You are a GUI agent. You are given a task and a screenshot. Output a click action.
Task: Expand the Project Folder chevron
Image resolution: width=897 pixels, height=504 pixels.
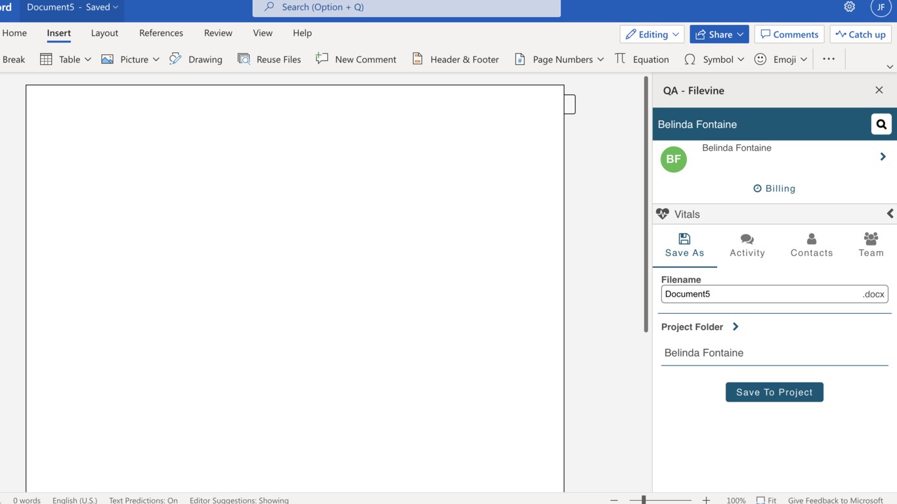click(735, 327)
